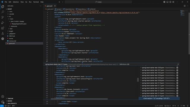190x107 pixels.
Task: Open the View menu
Action: pyautogui.click(x=22, y=2)
